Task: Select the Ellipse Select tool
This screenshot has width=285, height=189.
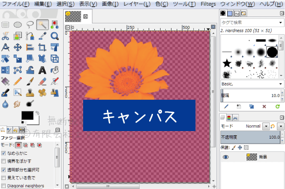Action: click(18, 25)
